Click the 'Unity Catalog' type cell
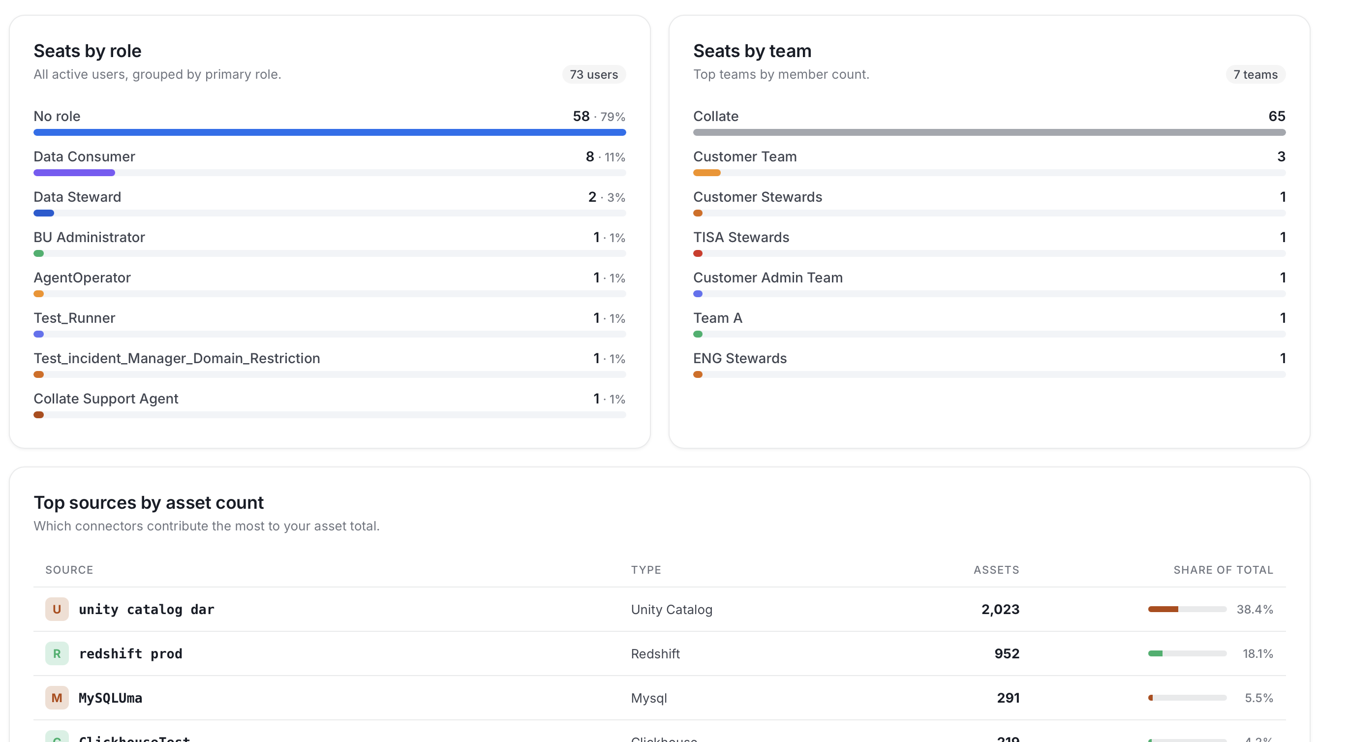Image resolution: width=1348 pixels, height=742 pixels. (x=672, y=610)
